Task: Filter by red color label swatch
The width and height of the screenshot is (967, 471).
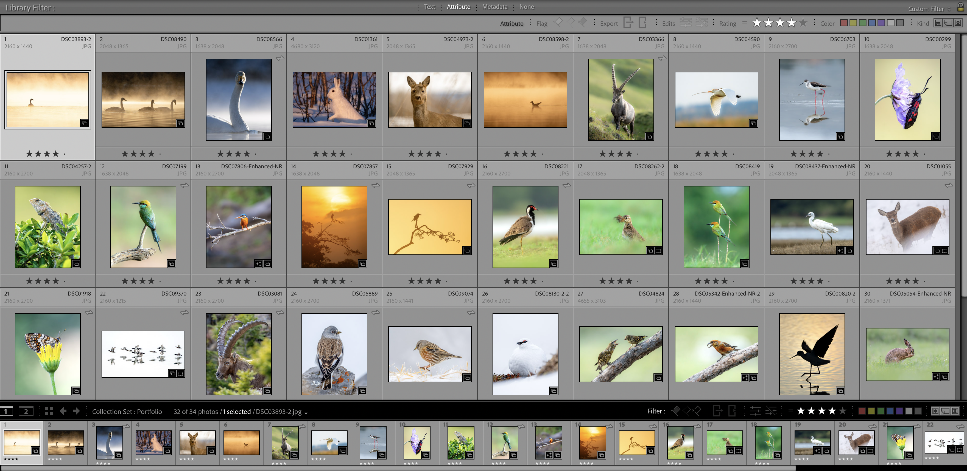Action: click(844, 23)
